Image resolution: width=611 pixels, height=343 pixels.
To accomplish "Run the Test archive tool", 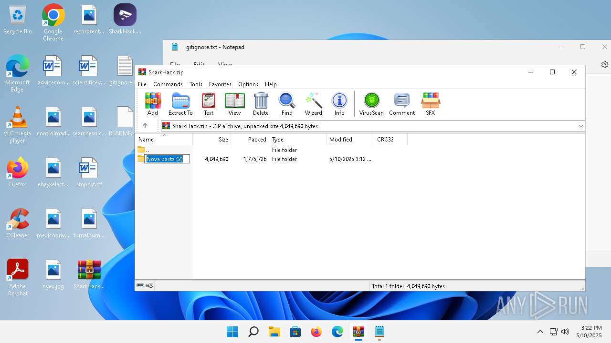I will pyautogui.click(x=209, y=104).
